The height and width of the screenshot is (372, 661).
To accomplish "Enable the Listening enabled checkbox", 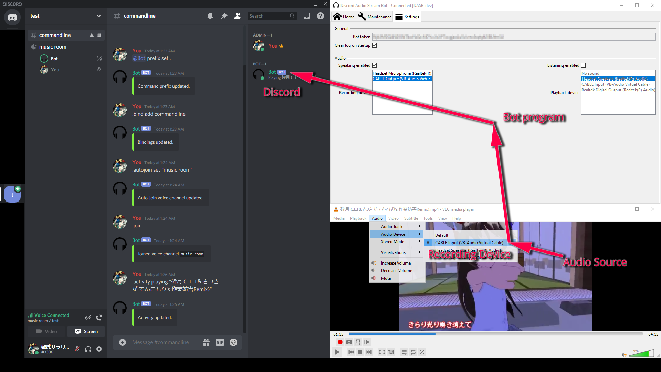I will tap(583, 65).
